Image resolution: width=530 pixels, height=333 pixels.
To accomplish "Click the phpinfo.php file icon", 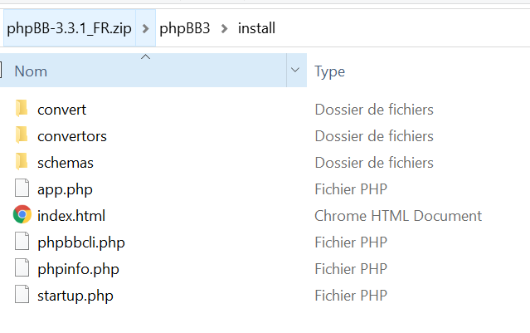I will click(22, 268).
